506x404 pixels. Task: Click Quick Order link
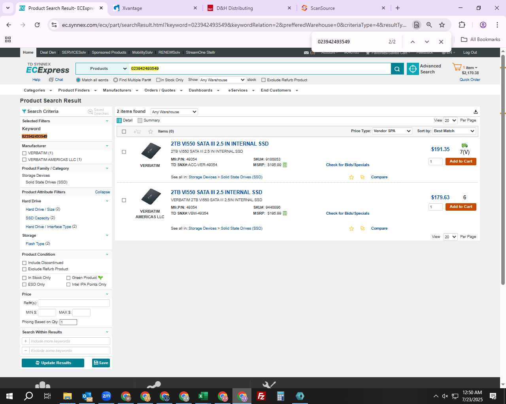(470, 80)
